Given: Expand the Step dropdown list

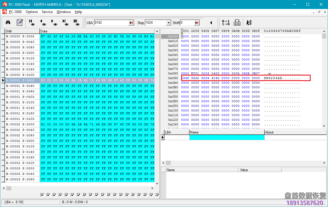Looking at the screenshot, I should click(x=168, y=23).
